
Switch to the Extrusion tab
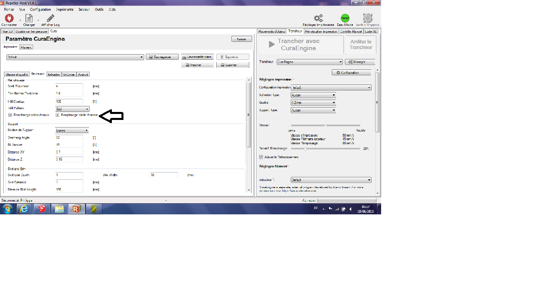click(54, 75)
